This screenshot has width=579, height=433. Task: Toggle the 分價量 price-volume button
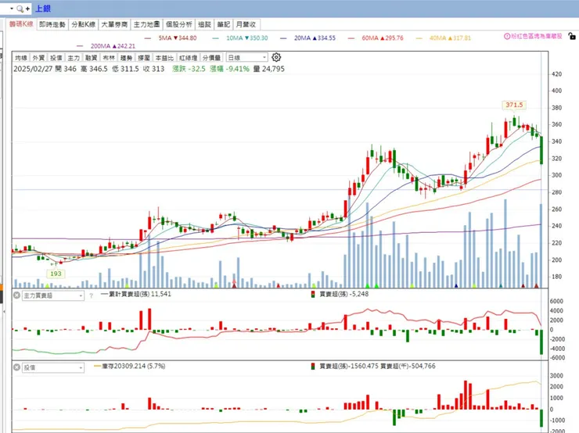pyautogui.click(x=211, y=58)
